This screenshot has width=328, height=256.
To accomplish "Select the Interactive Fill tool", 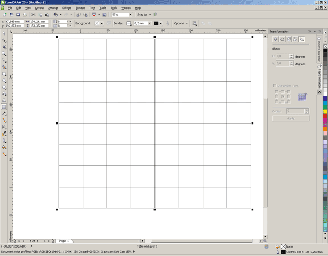I will click(4, 154).
